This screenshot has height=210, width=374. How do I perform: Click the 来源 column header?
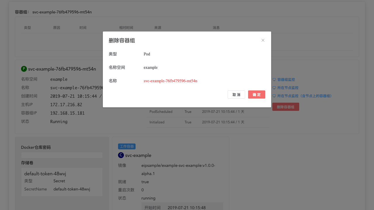[158, 28]
